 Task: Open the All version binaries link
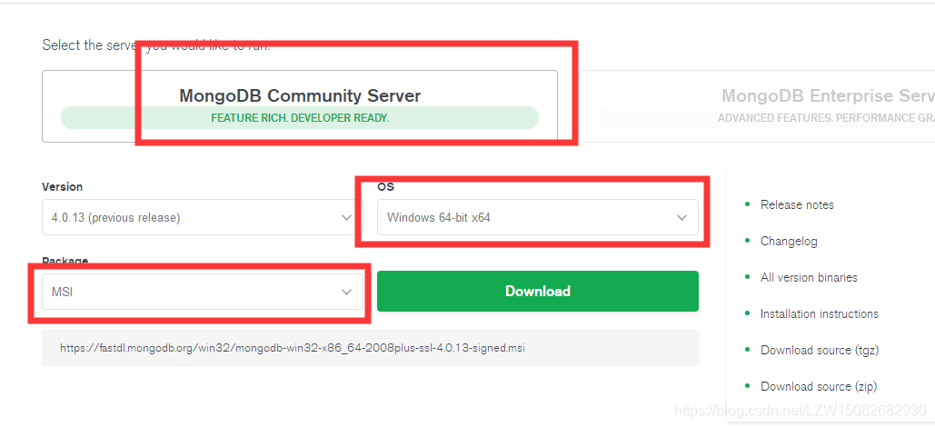click(809, 278)
